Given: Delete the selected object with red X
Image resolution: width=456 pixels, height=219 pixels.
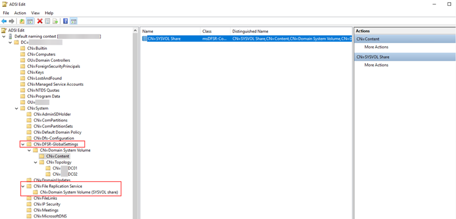Looking at the screenshot, I should point(40,21).
